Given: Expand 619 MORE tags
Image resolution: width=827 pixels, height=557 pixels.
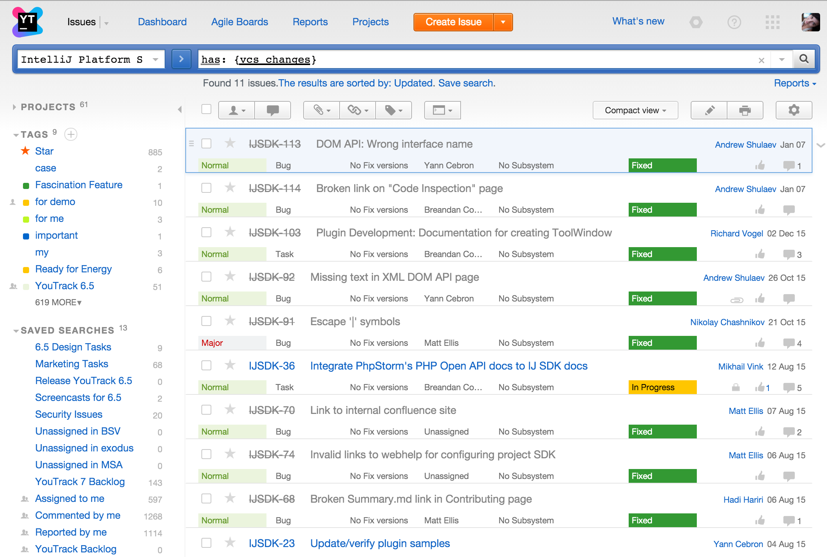Looking at the screenshot, I should pos(59,302).
